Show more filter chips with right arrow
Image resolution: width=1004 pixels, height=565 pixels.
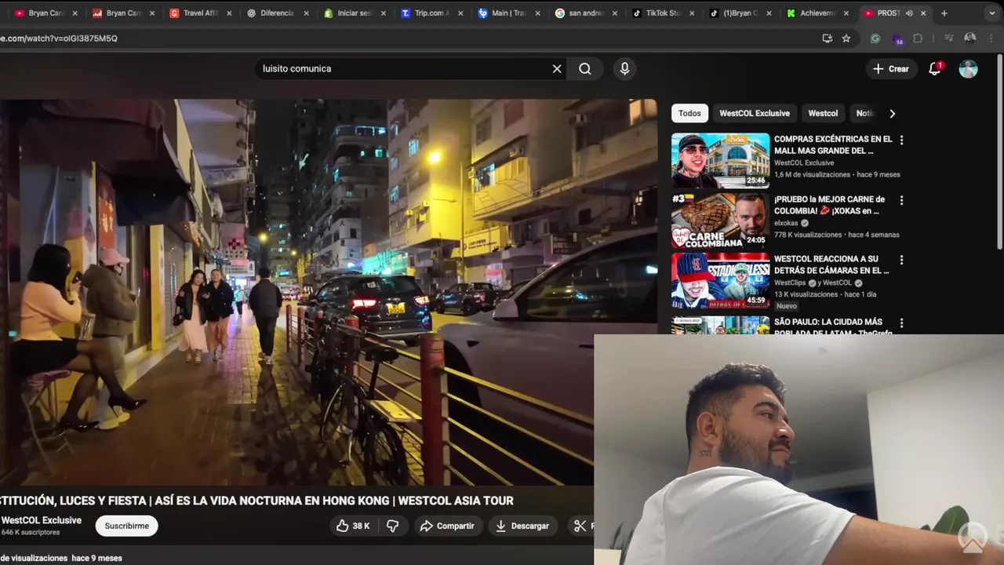(x=892, y=114)
